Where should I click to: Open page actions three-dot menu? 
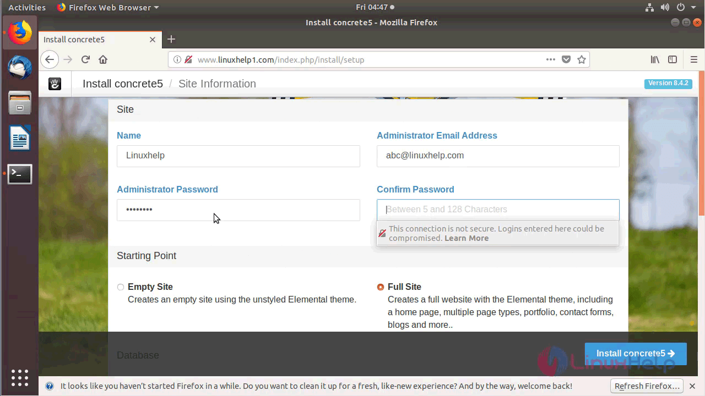pyautogui.click(x=551, y=59)
